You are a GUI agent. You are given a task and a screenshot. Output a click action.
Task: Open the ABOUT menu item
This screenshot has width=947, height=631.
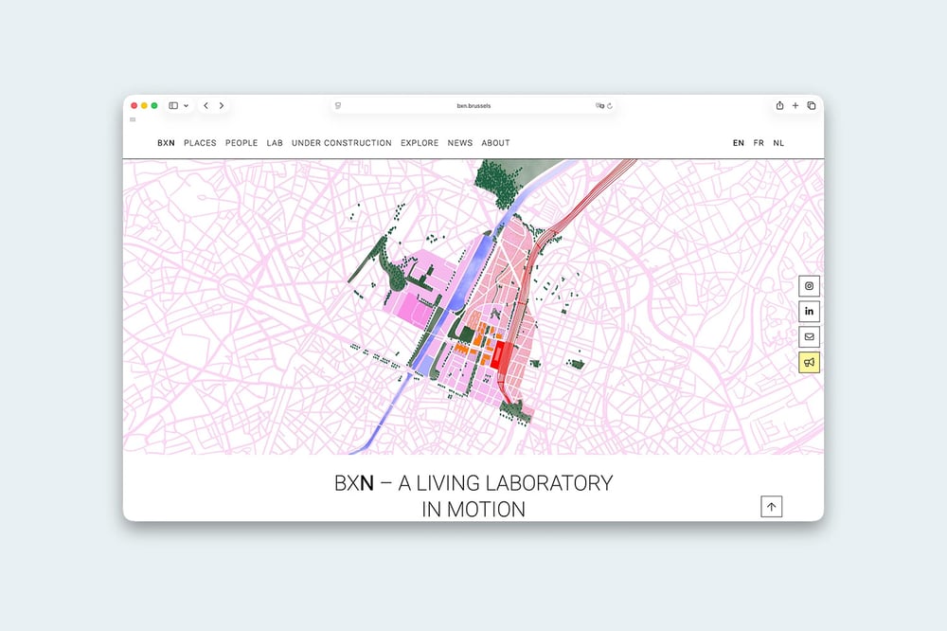pos(496,143)
